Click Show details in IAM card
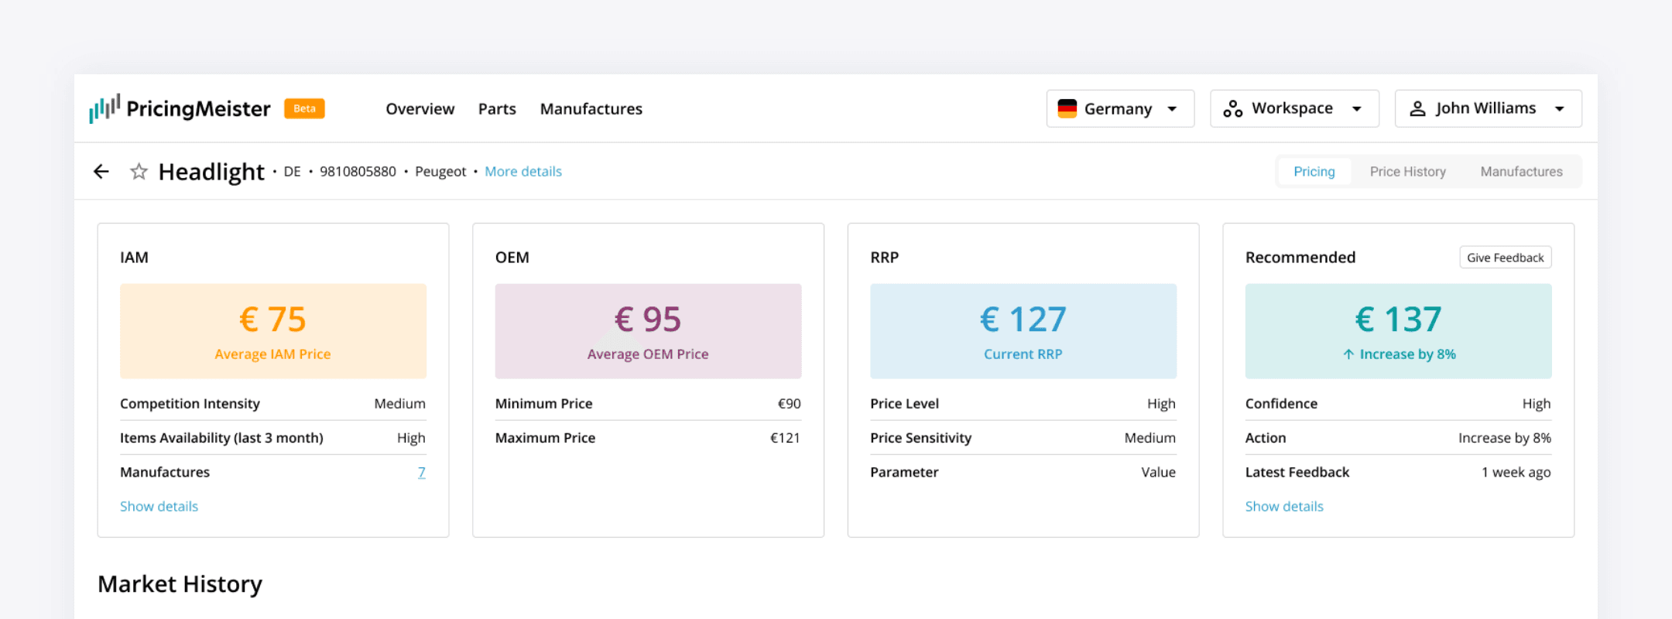Screen dimensions: 1672x619 click(x=159, y=506)
